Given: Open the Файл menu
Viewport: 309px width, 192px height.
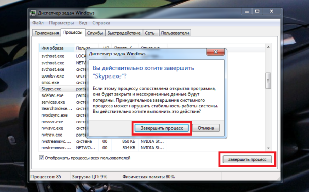Looking at the screenshot, I should (38, 23).
